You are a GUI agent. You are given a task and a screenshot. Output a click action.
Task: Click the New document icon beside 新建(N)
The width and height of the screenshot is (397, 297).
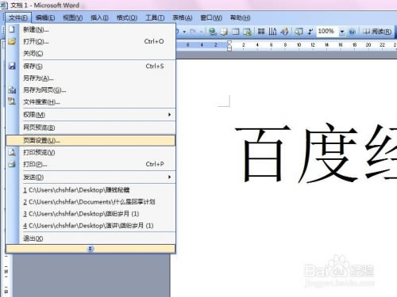(12, 29)
